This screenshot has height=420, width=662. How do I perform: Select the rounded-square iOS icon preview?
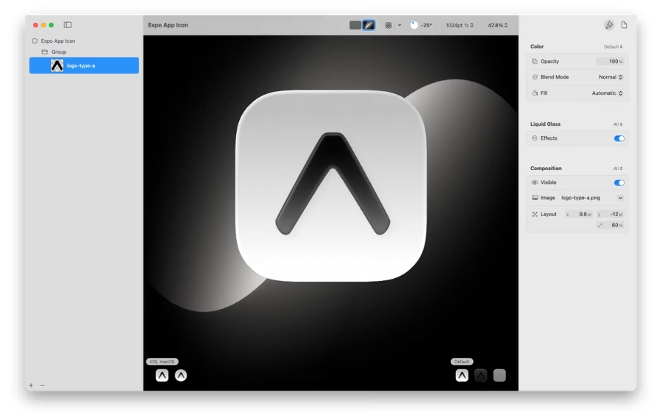(x=162, y=375)
